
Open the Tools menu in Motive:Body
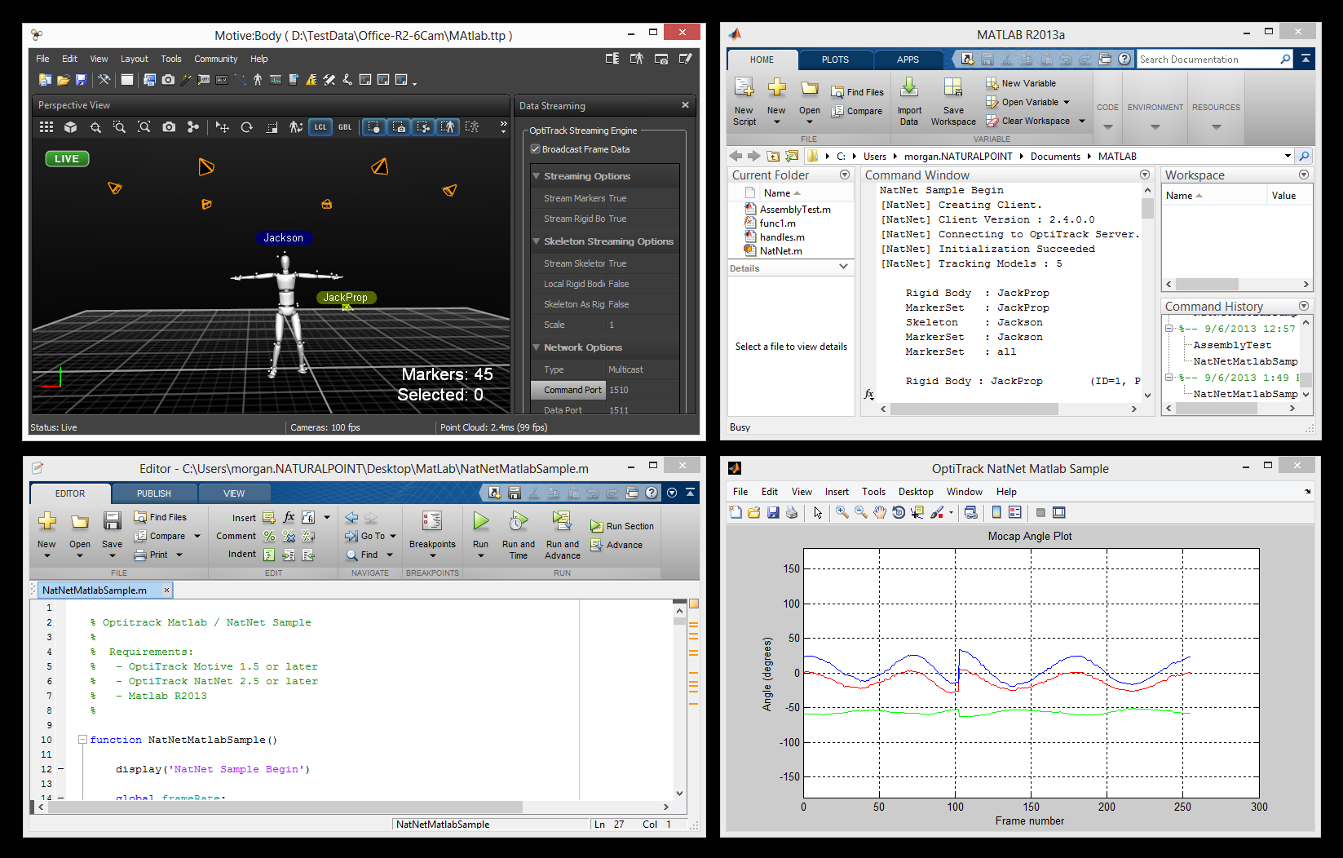coord(171,58)
